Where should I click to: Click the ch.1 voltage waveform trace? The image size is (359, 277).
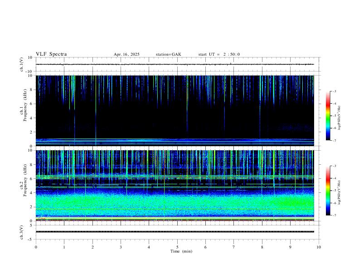(x=175, y=64)
